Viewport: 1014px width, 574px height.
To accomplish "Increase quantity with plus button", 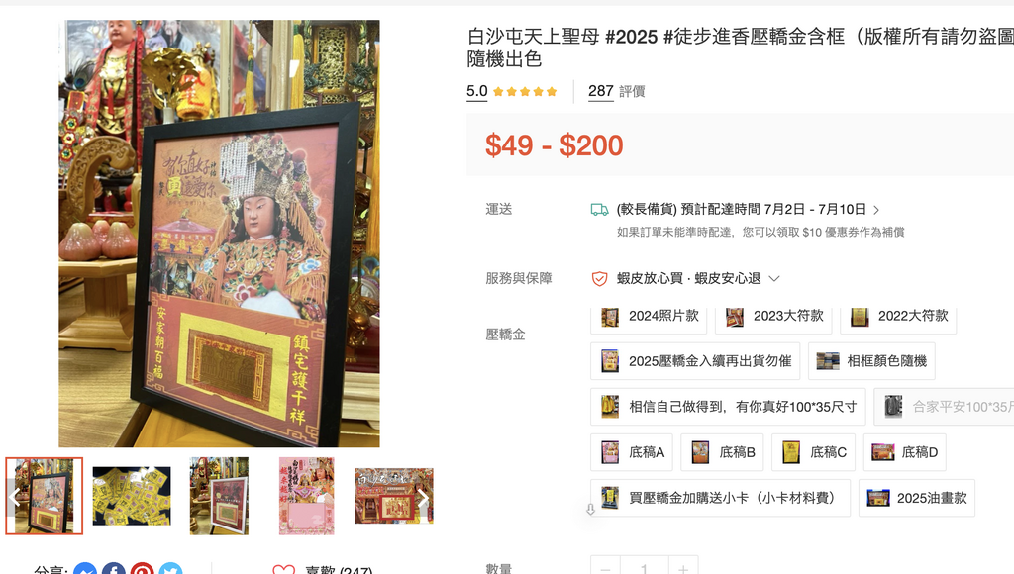I will coord(683,567).
